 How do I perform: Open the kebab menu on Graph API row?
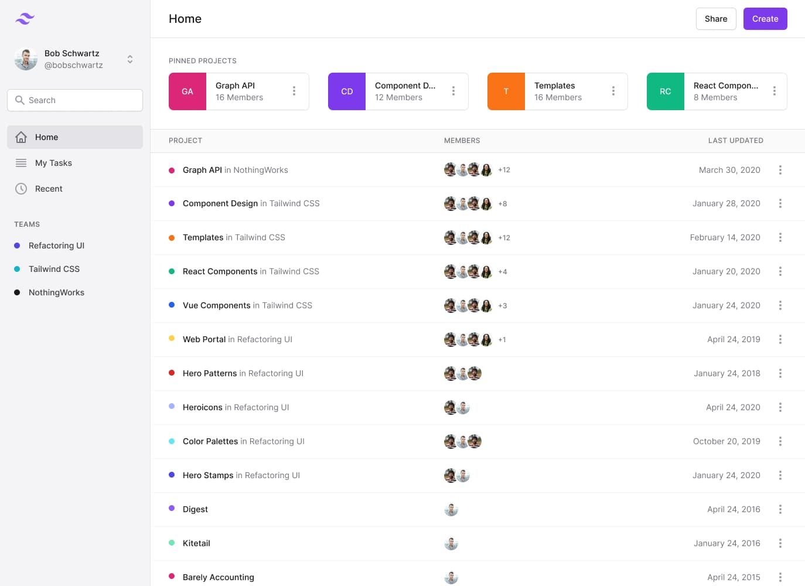coord(780,170)
